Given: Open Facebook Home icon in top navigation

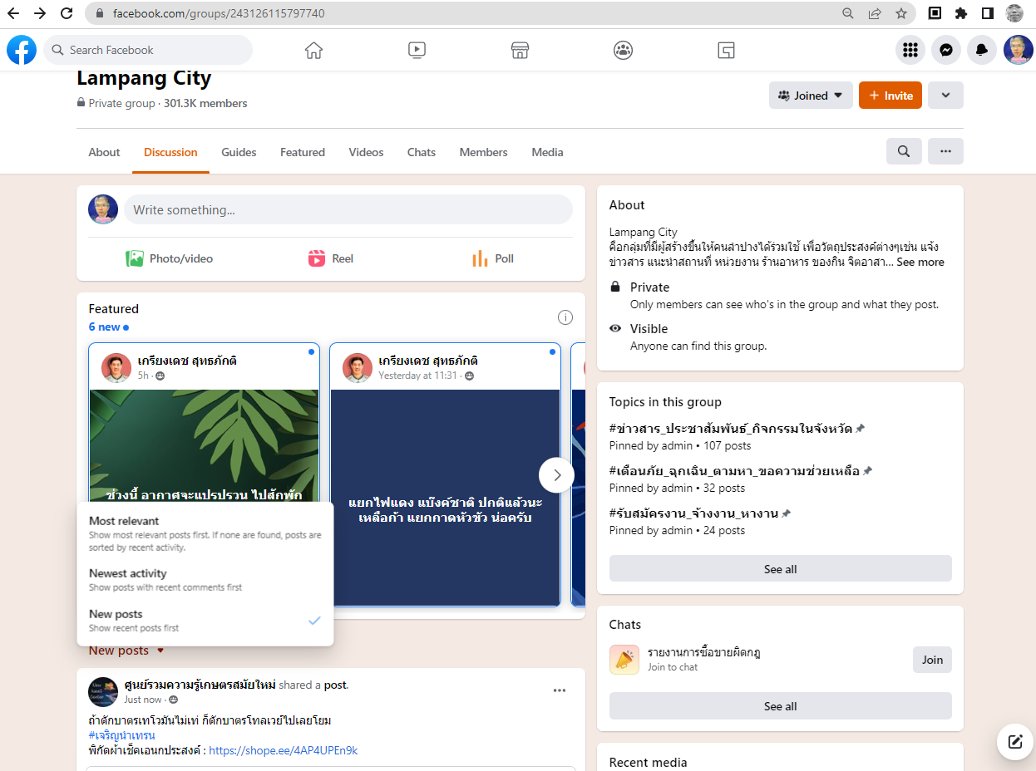Looking at the screenshot, I should coord(313,50).
